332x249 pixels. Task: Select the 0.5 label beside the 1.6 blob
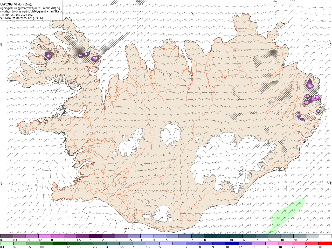tap(307, 96)
